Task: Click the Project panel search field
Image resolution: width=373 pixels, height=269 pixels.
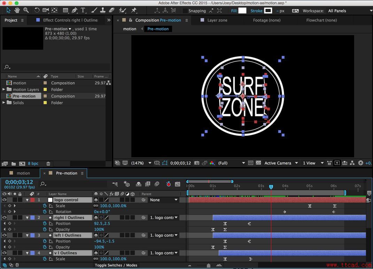Action: (56, 67)
